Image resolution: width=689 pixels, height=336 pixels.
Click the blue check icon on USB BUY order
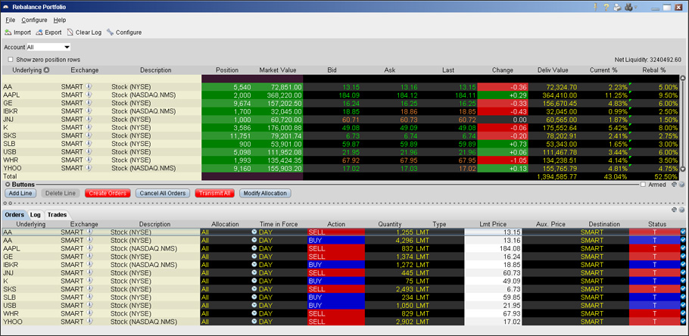[x=683, y=305]
